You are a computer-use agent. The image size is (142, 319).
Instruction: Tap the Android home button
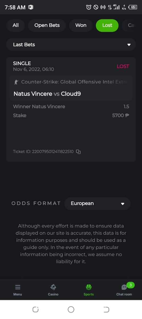(71, 309)
